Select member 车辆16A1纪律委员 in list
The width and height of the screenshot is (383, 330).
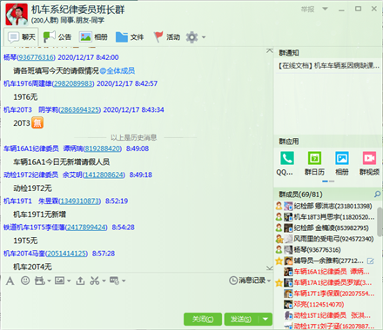coord(328,272)
